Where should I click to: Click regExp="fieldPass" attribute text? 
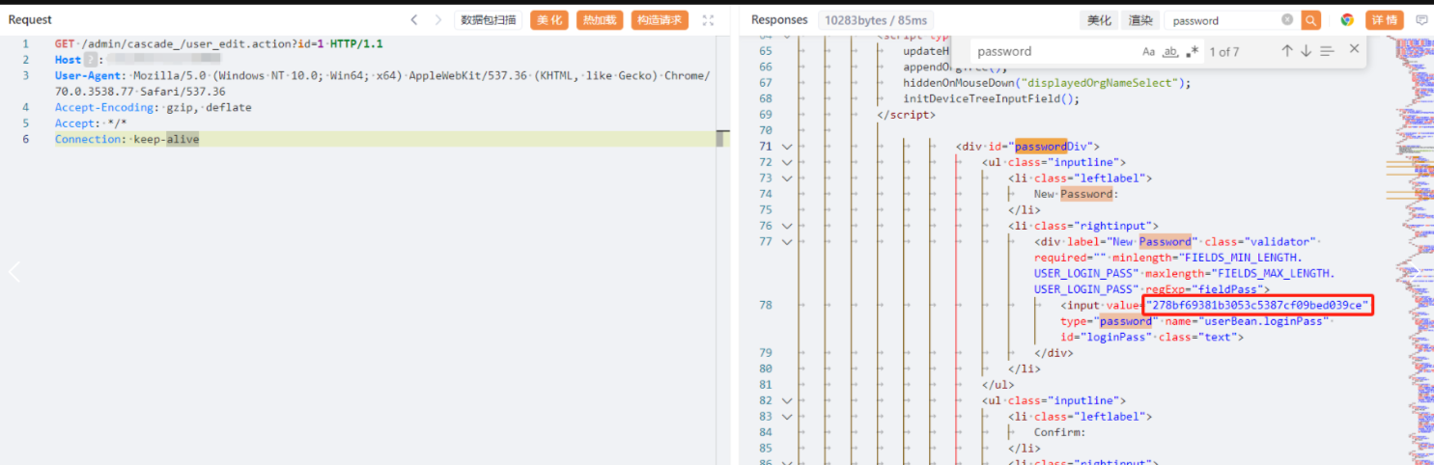click(x=1207, y=288)
